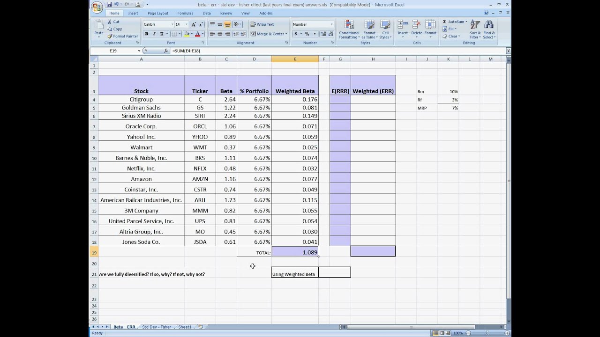Click the Fill button in Editing
This screenshot has height=337, width=600.
(450, 29)
